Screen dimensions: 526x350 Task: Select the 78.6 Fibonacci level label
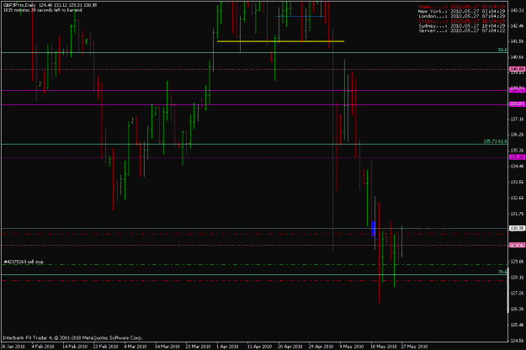[502, 272]
